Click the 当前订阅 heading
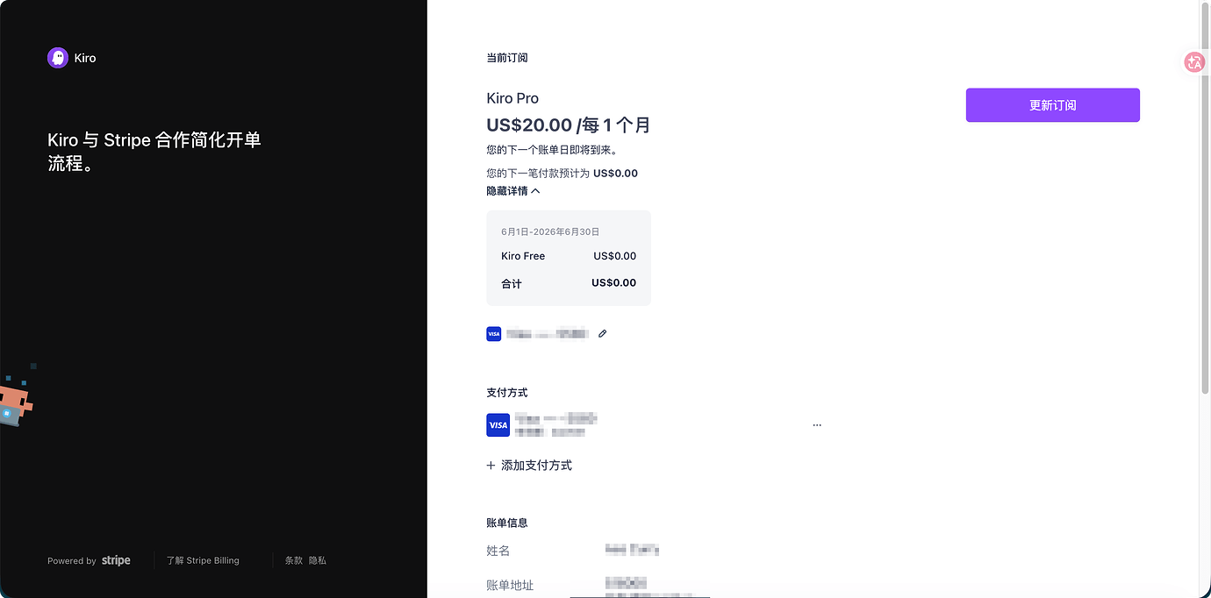This screenshot has height=598, width=1211. 507,58
